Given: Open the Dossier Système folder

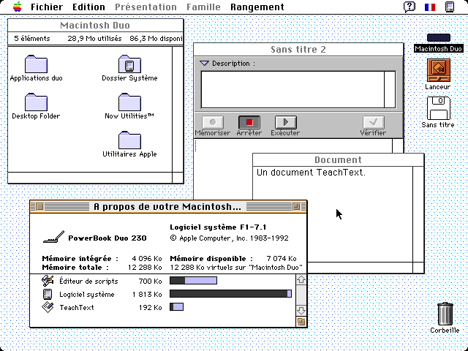Looking at the screenshot, I should point(129,64).
